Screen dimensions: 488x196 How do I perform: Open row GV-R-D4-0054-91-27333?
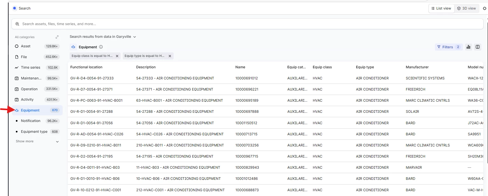point(92,78)
